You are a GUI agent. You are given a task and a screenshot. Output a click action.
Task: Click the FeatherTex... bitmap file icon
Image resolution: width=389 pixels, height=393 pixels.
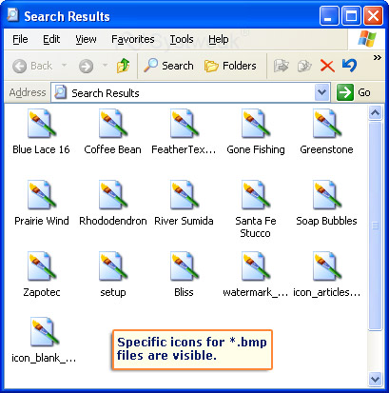185,123
